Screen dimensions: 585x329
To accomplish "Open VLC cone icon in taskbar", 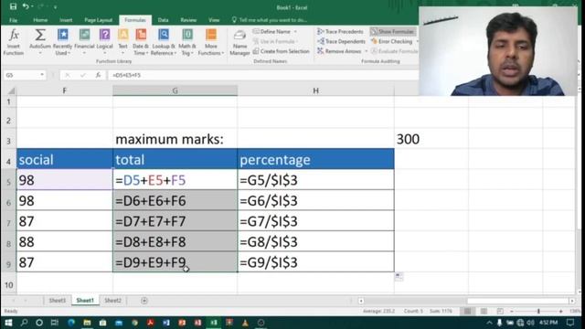I will pyautogui.click(x=245, y=323).
